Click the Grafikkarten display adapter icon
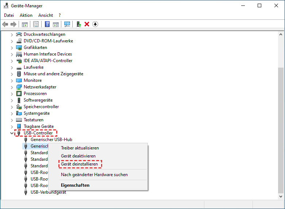The width and height of the screenshot is (285, 209). 19,47
